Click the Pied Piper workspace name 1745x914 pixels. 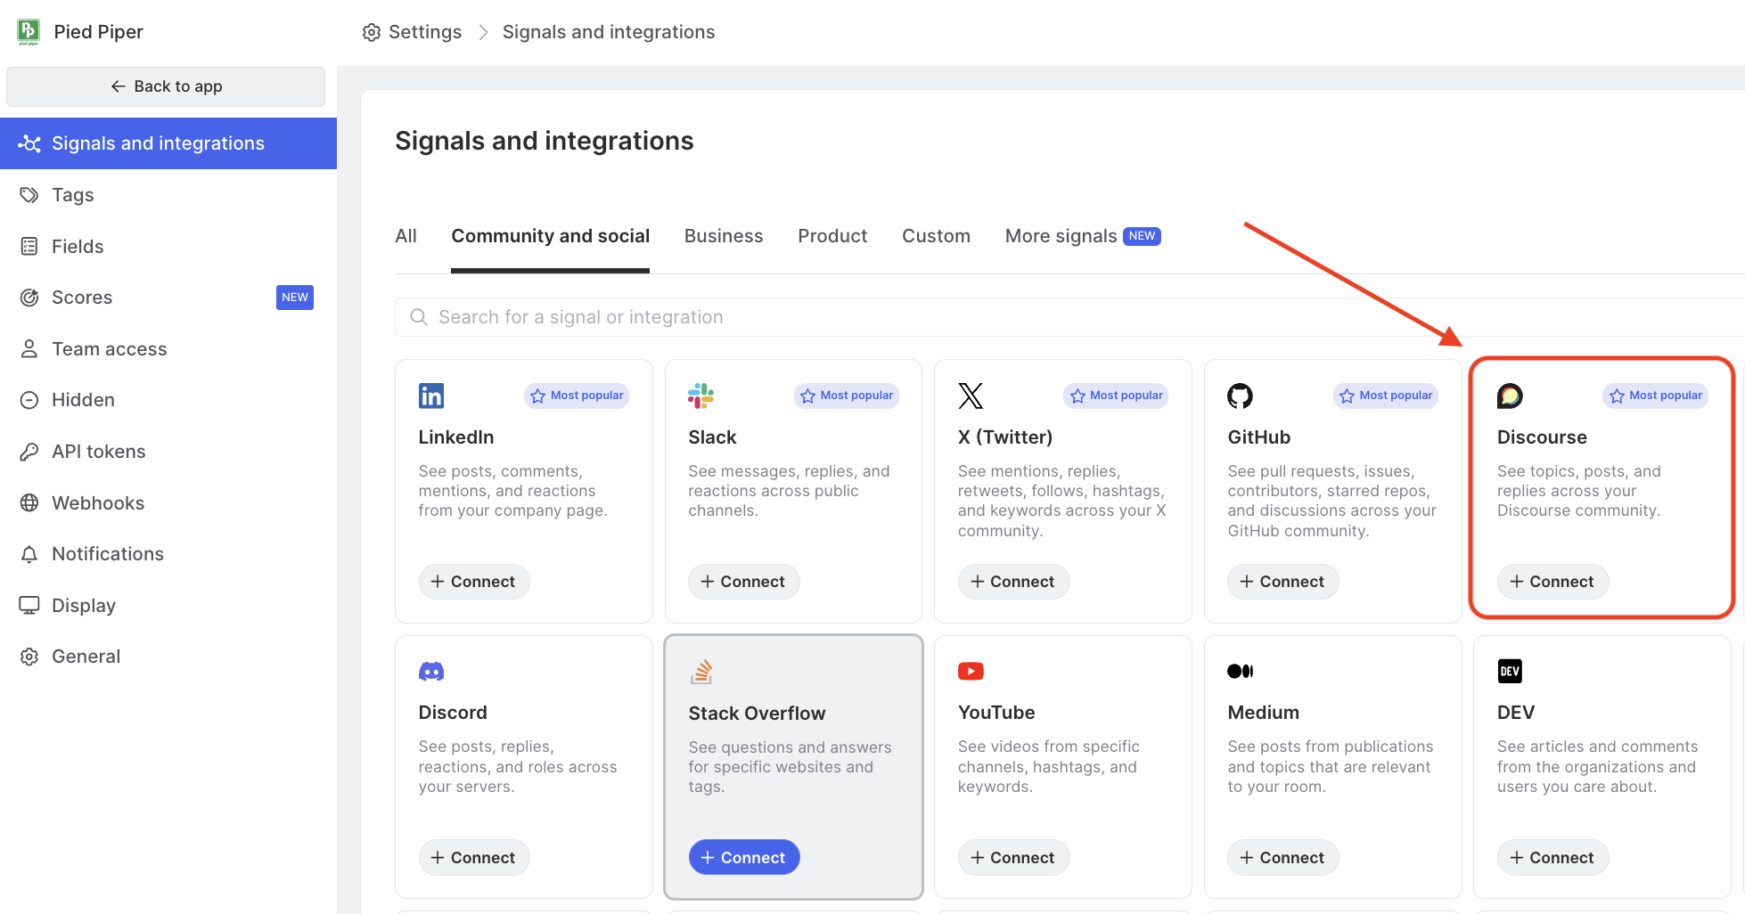[98, 32]
